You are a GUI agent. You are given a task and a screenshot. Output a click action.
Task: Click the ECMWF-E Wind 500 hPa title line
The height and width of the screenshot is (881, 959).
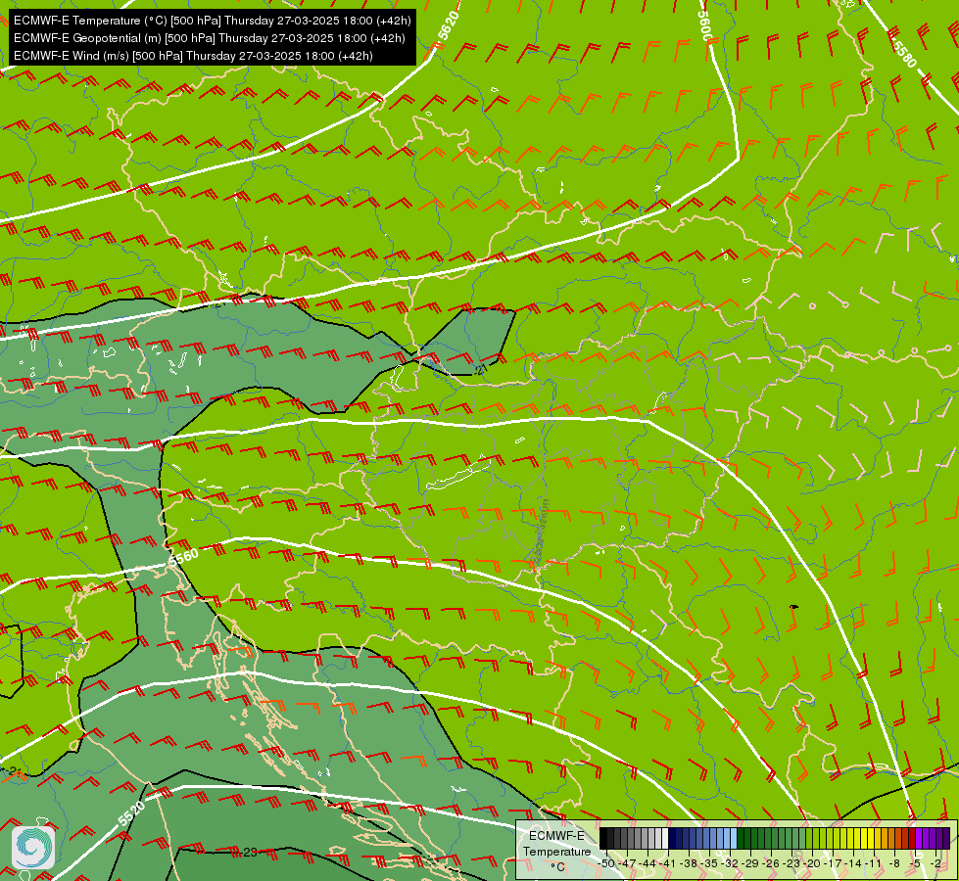tap(193, 56)
